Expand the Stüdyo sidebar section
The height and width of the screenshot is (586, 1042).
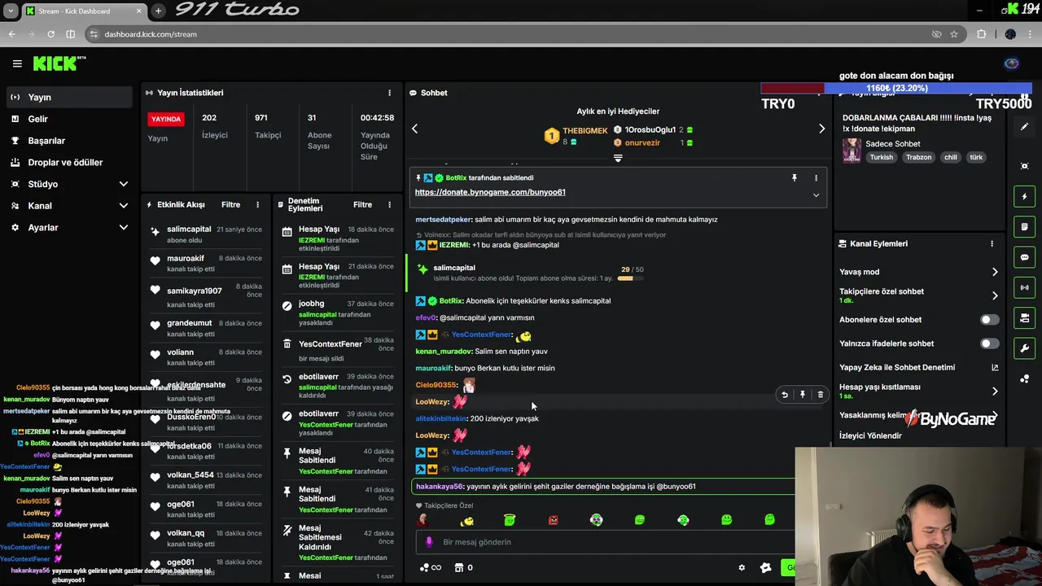[68, 184]
